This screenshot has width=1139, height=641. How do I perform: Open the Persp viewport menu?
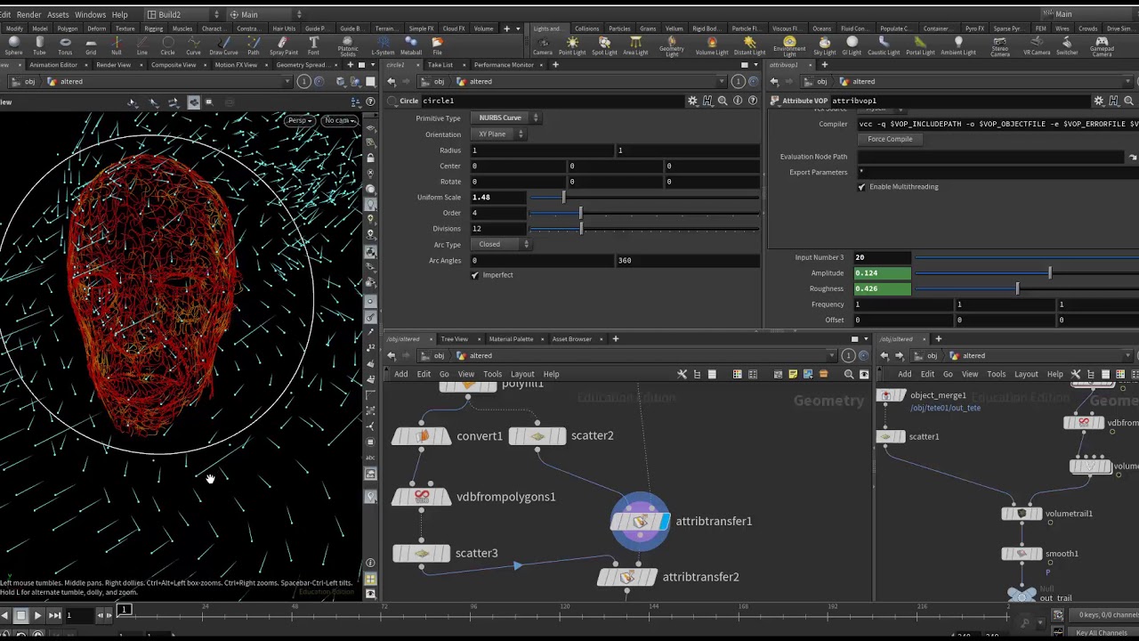pos(300,120)
